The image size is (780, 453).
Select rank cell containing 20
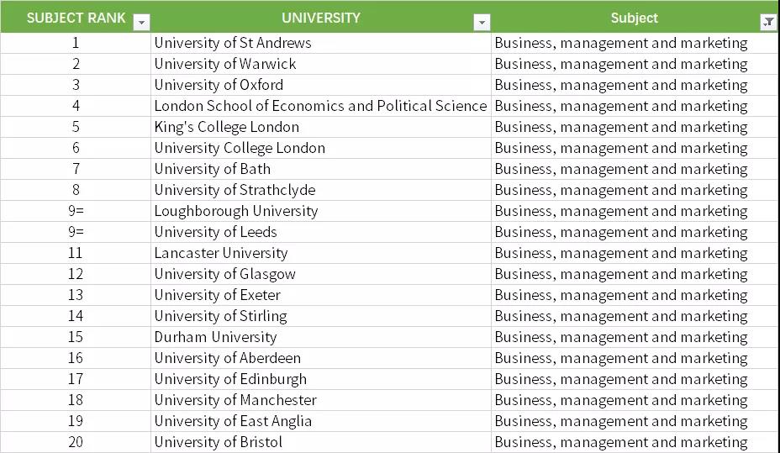[76, 442]
